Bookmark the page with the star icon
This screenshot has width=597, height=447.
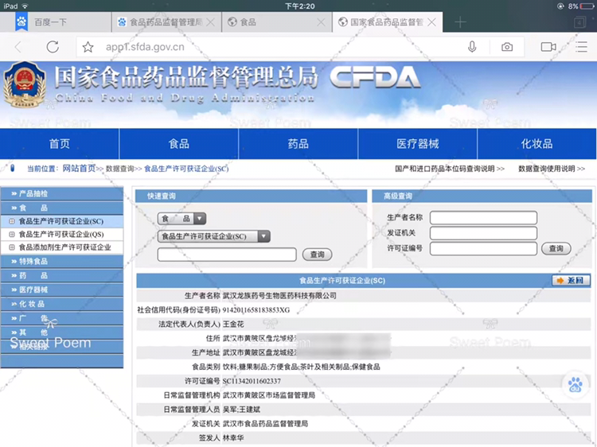[x=88, y=47]
